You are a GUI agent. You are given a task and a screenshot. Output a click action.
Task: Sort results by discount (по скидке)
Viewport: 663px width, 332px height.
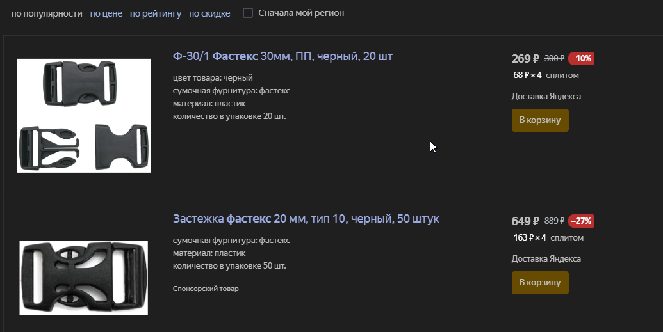click(x=209, y=13)
